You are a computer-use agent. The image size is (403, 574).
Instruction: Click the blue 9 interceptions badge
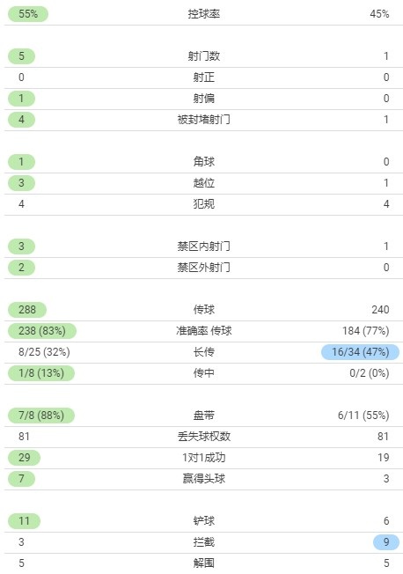pos(386,542)
